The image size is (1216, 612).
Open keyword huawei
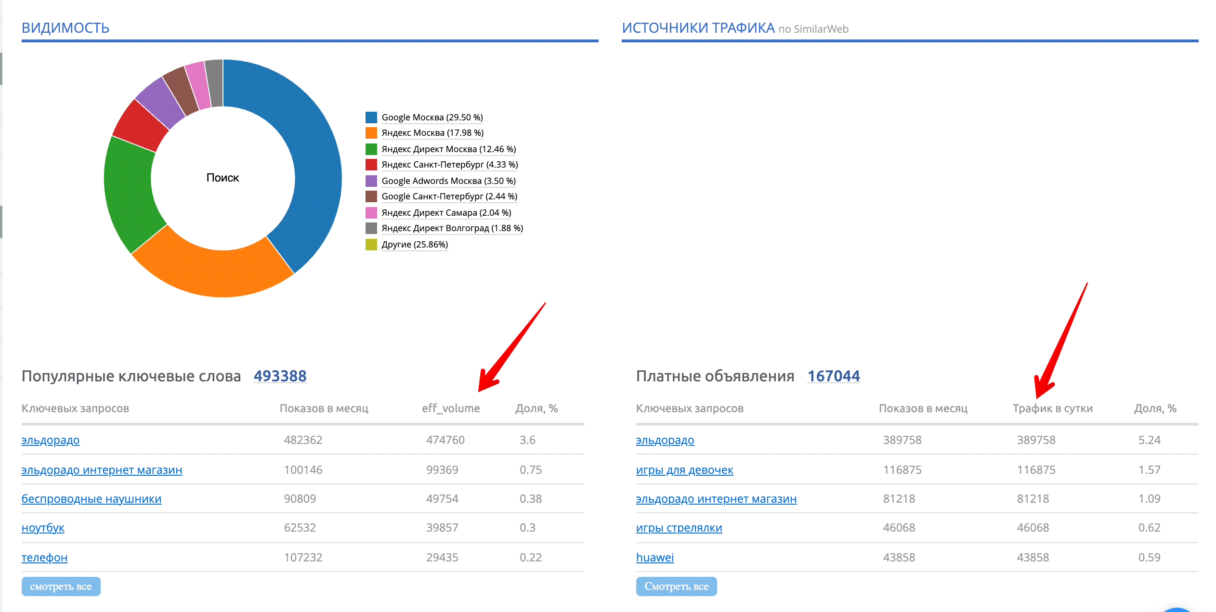coord(654,558)
